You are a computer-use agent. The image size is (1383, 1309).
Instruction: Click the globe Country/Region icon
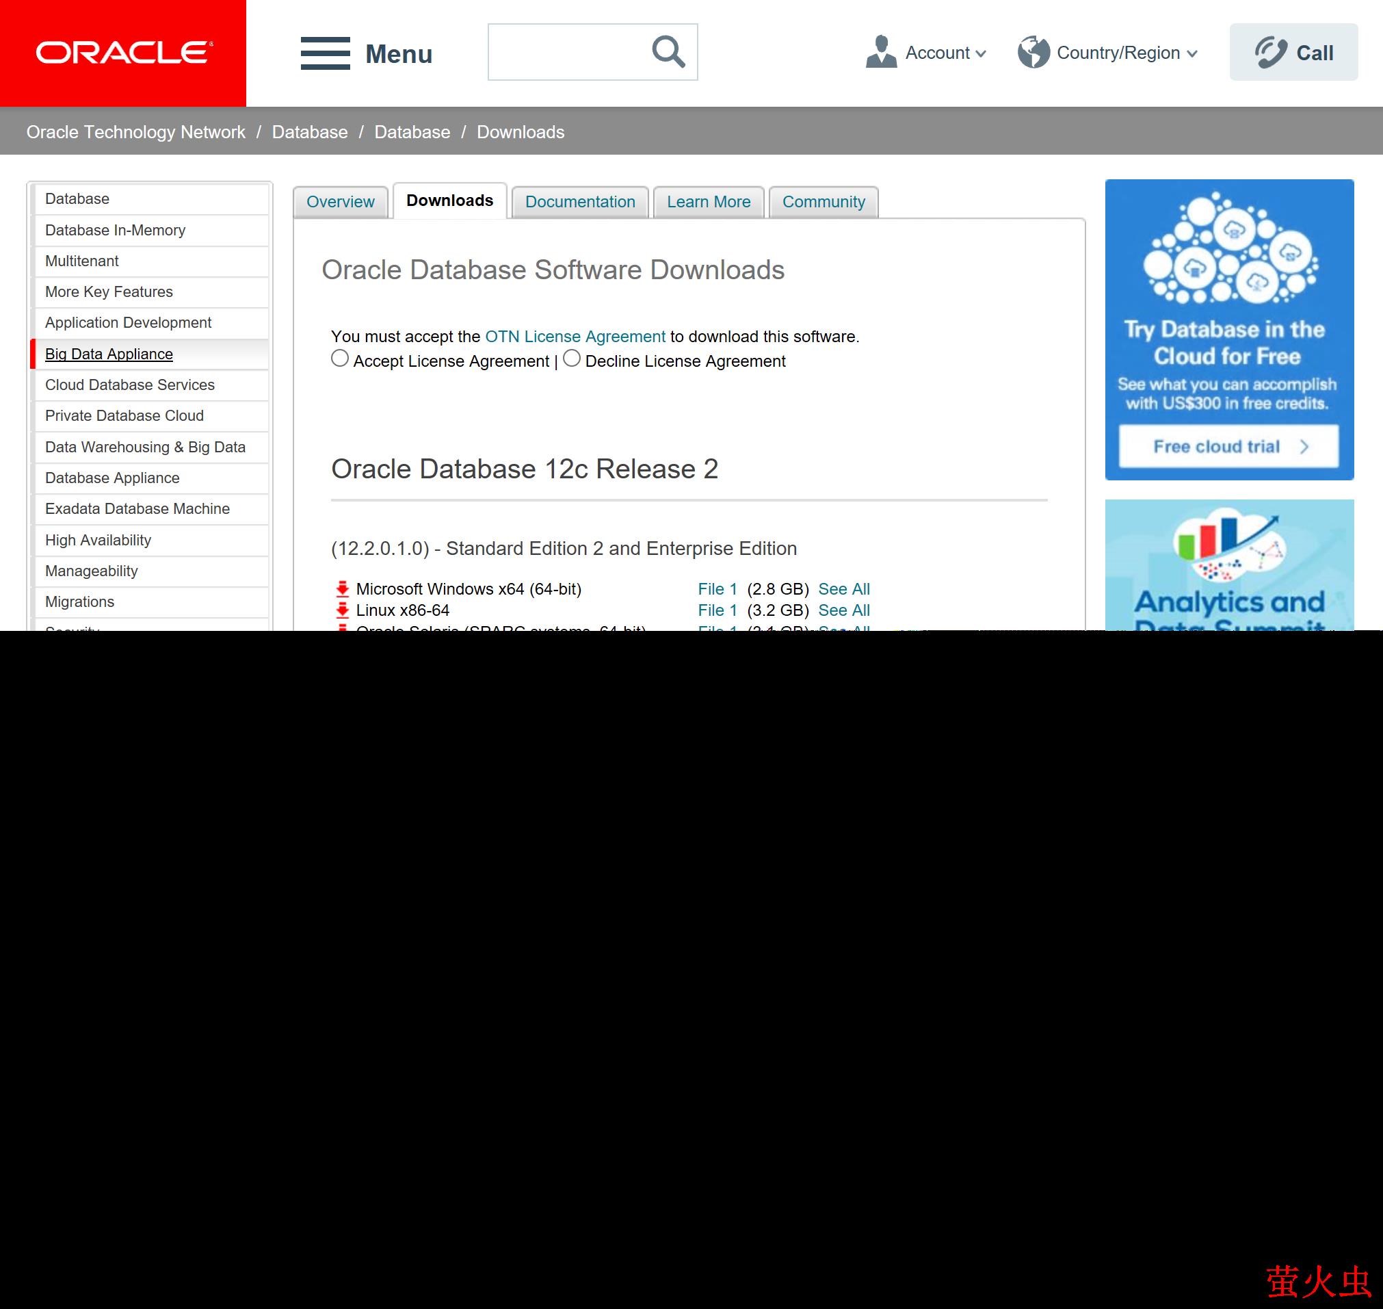click(1033, 52)
